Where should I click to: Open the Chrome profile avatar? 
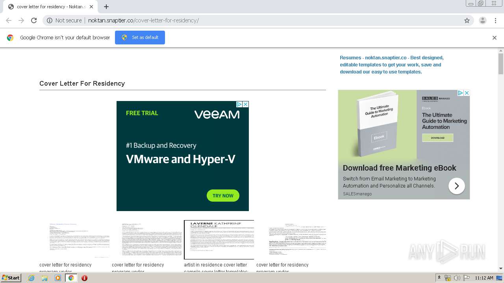(x=483, y=20)
